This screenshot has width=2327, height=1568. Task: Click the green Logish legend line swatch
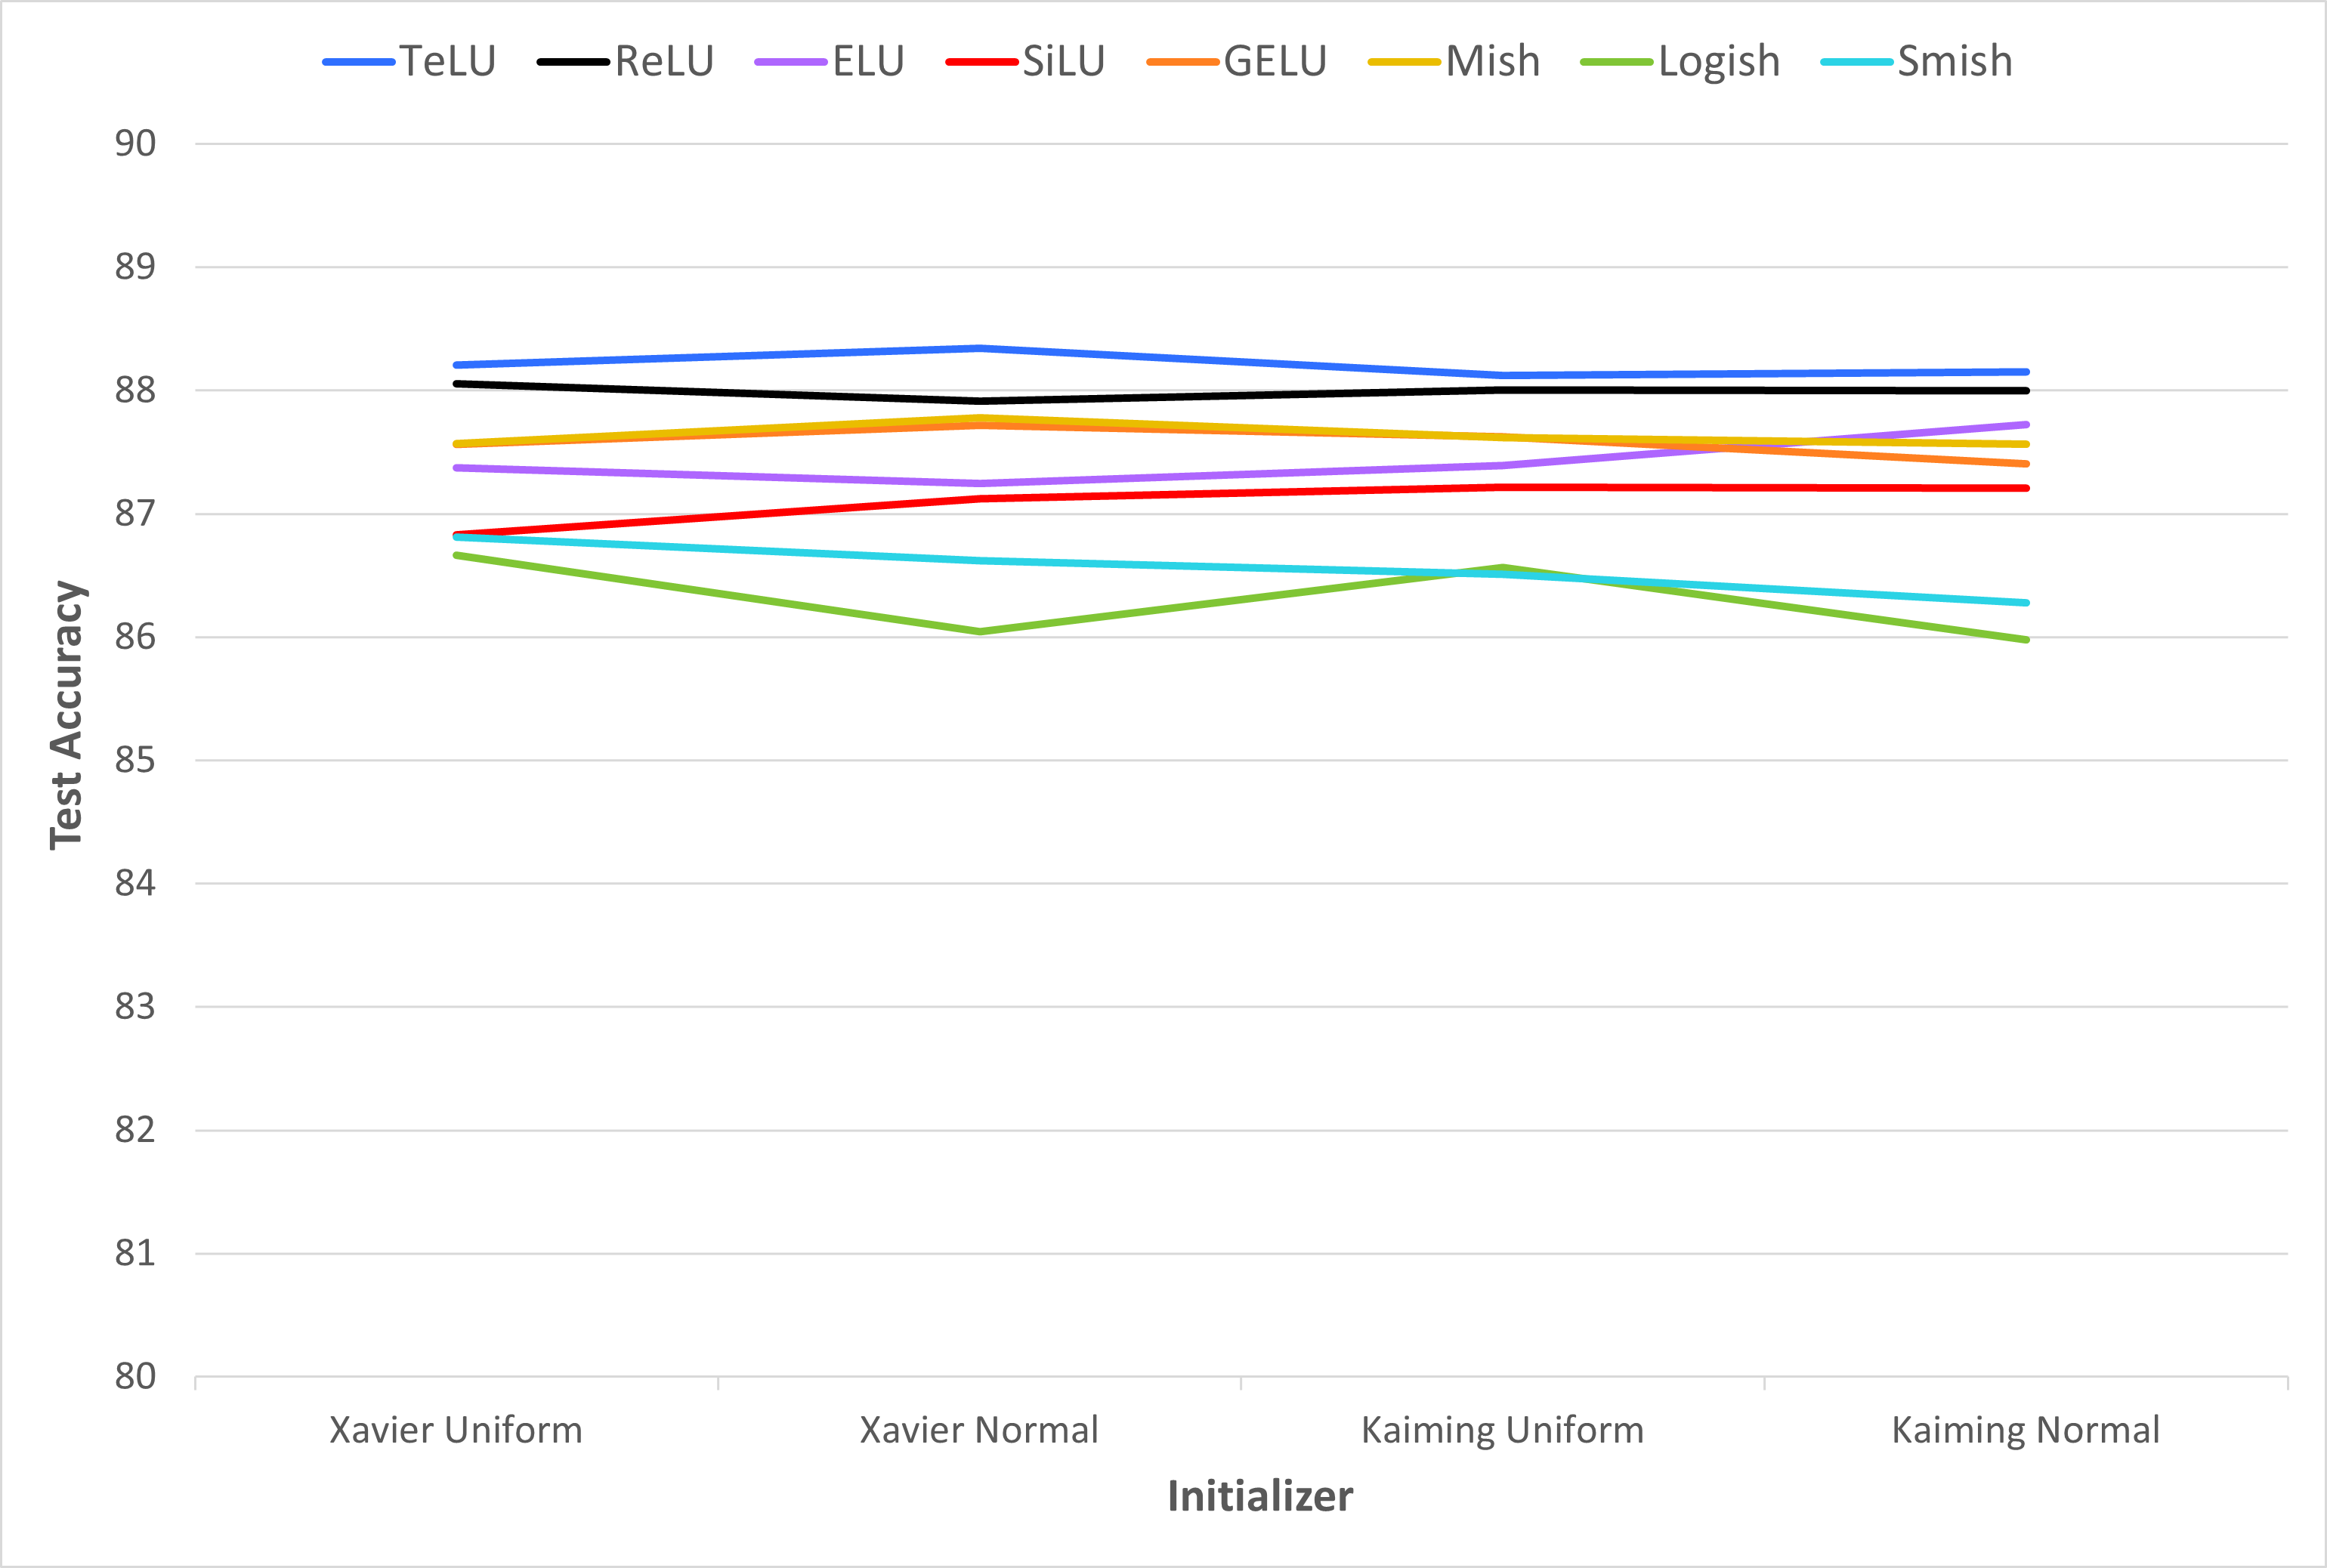[x=1616, y=62]
